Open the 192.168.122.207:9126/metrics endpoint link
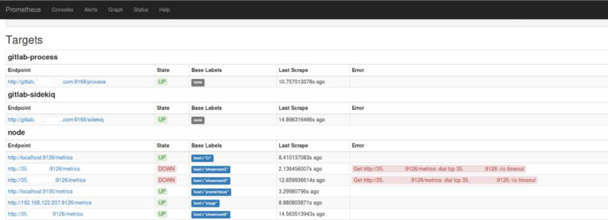This screenshot has width=608, height=220. [x=49, y=203]
